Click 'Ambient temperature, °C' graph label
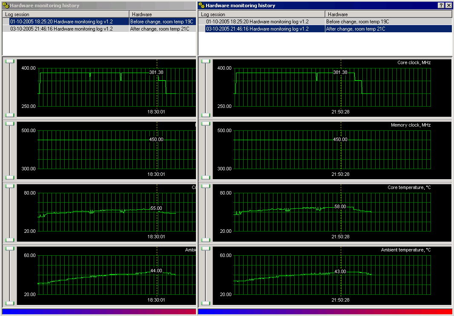454x316 pixels. pos(406,250)
